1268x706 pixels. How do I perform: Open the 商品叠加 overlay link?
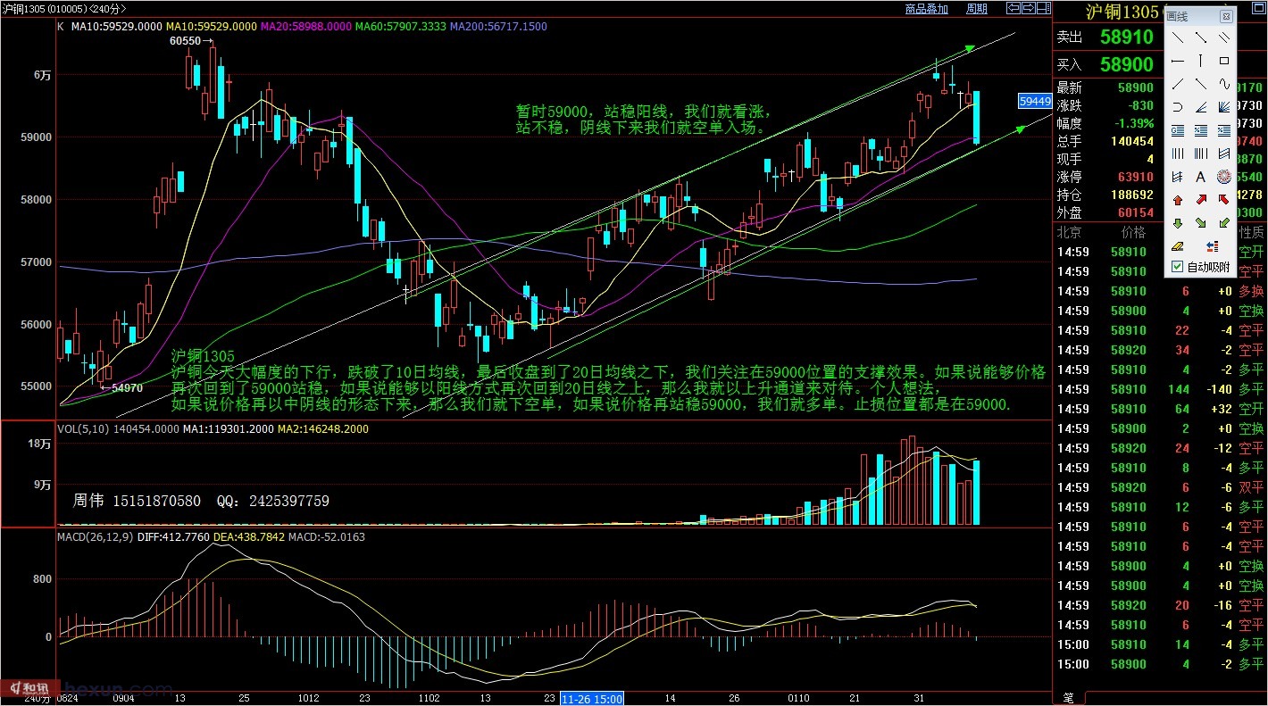pos(926,9)
